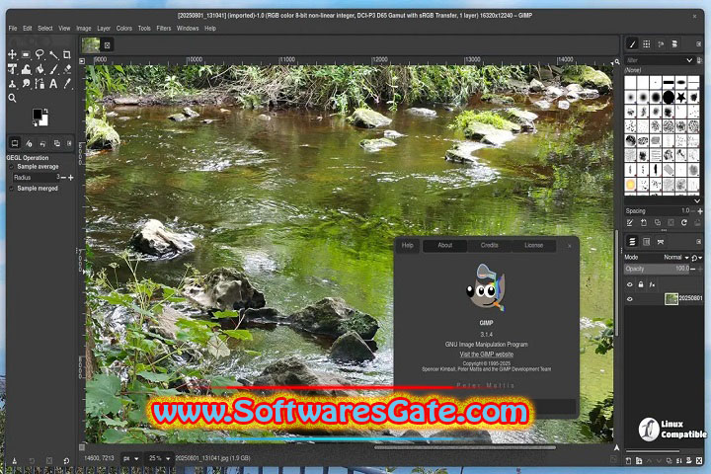The width and height of the screenshot is (711, 474).
Task: Toggle visibility eye of layer 20250801
Action: 629,299
